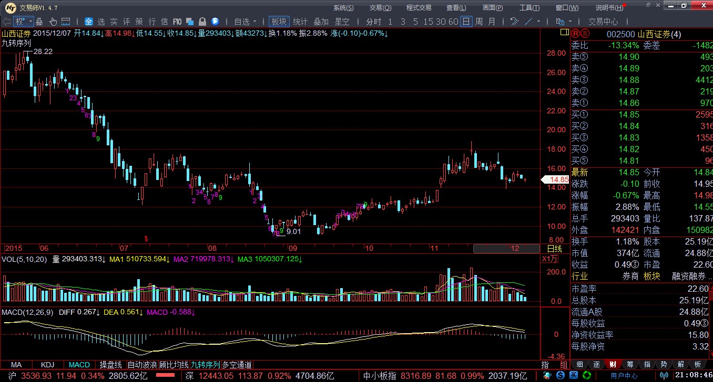The width and height of the screenshot is (713, 382).
Task: Select the line drawing tool icon
Action: 527,22
